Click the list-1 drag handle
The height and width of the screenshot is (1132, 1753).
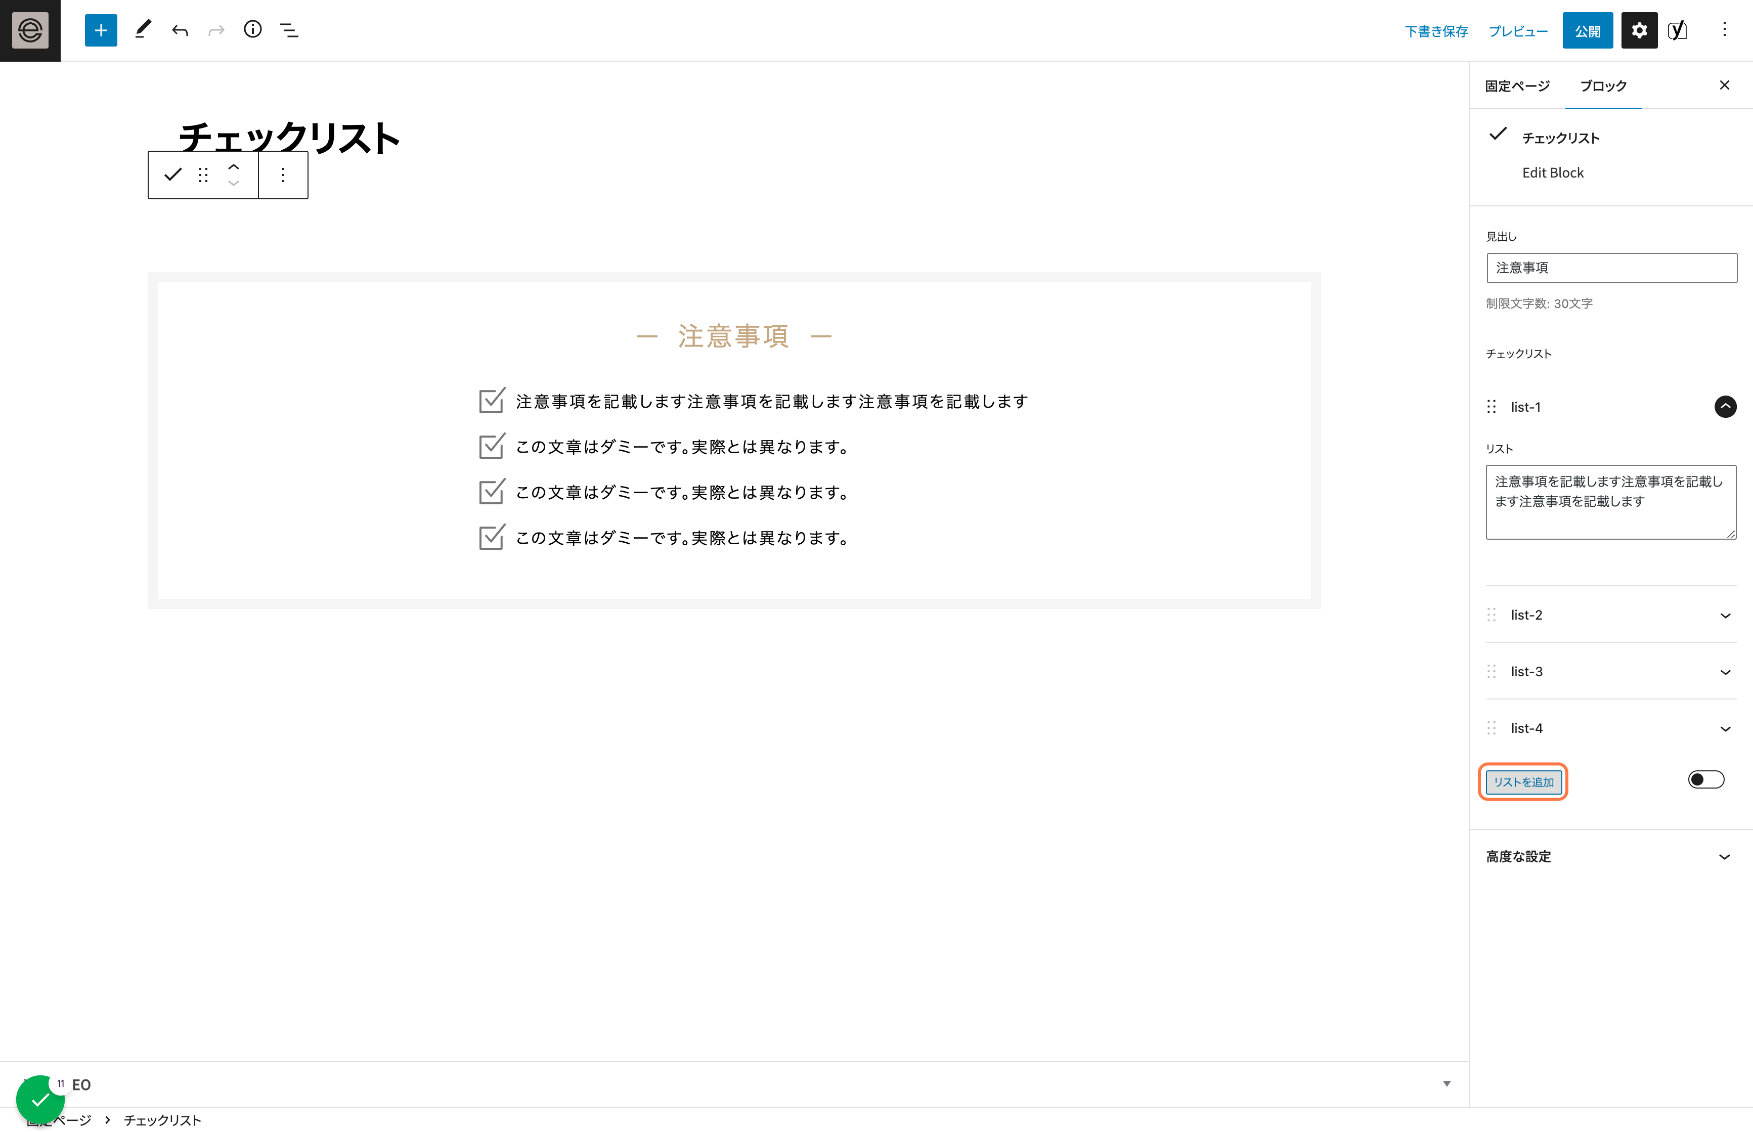[1492, 407]
